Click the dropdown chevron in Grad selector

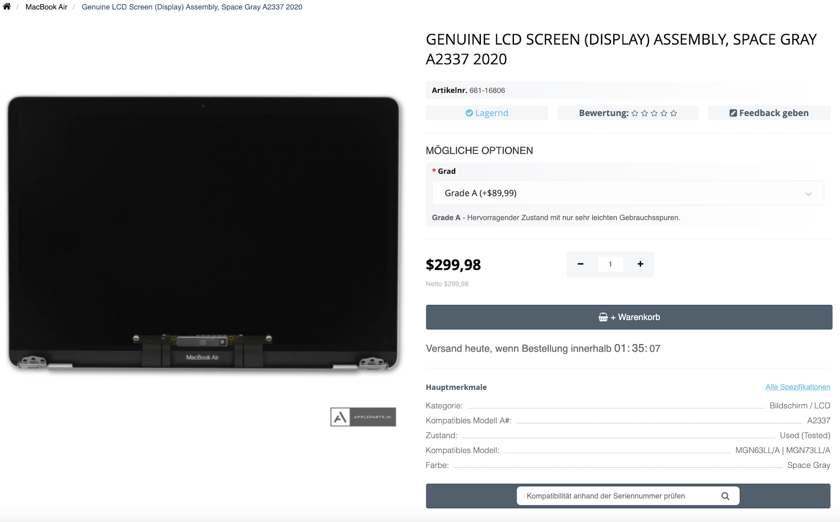808,194
